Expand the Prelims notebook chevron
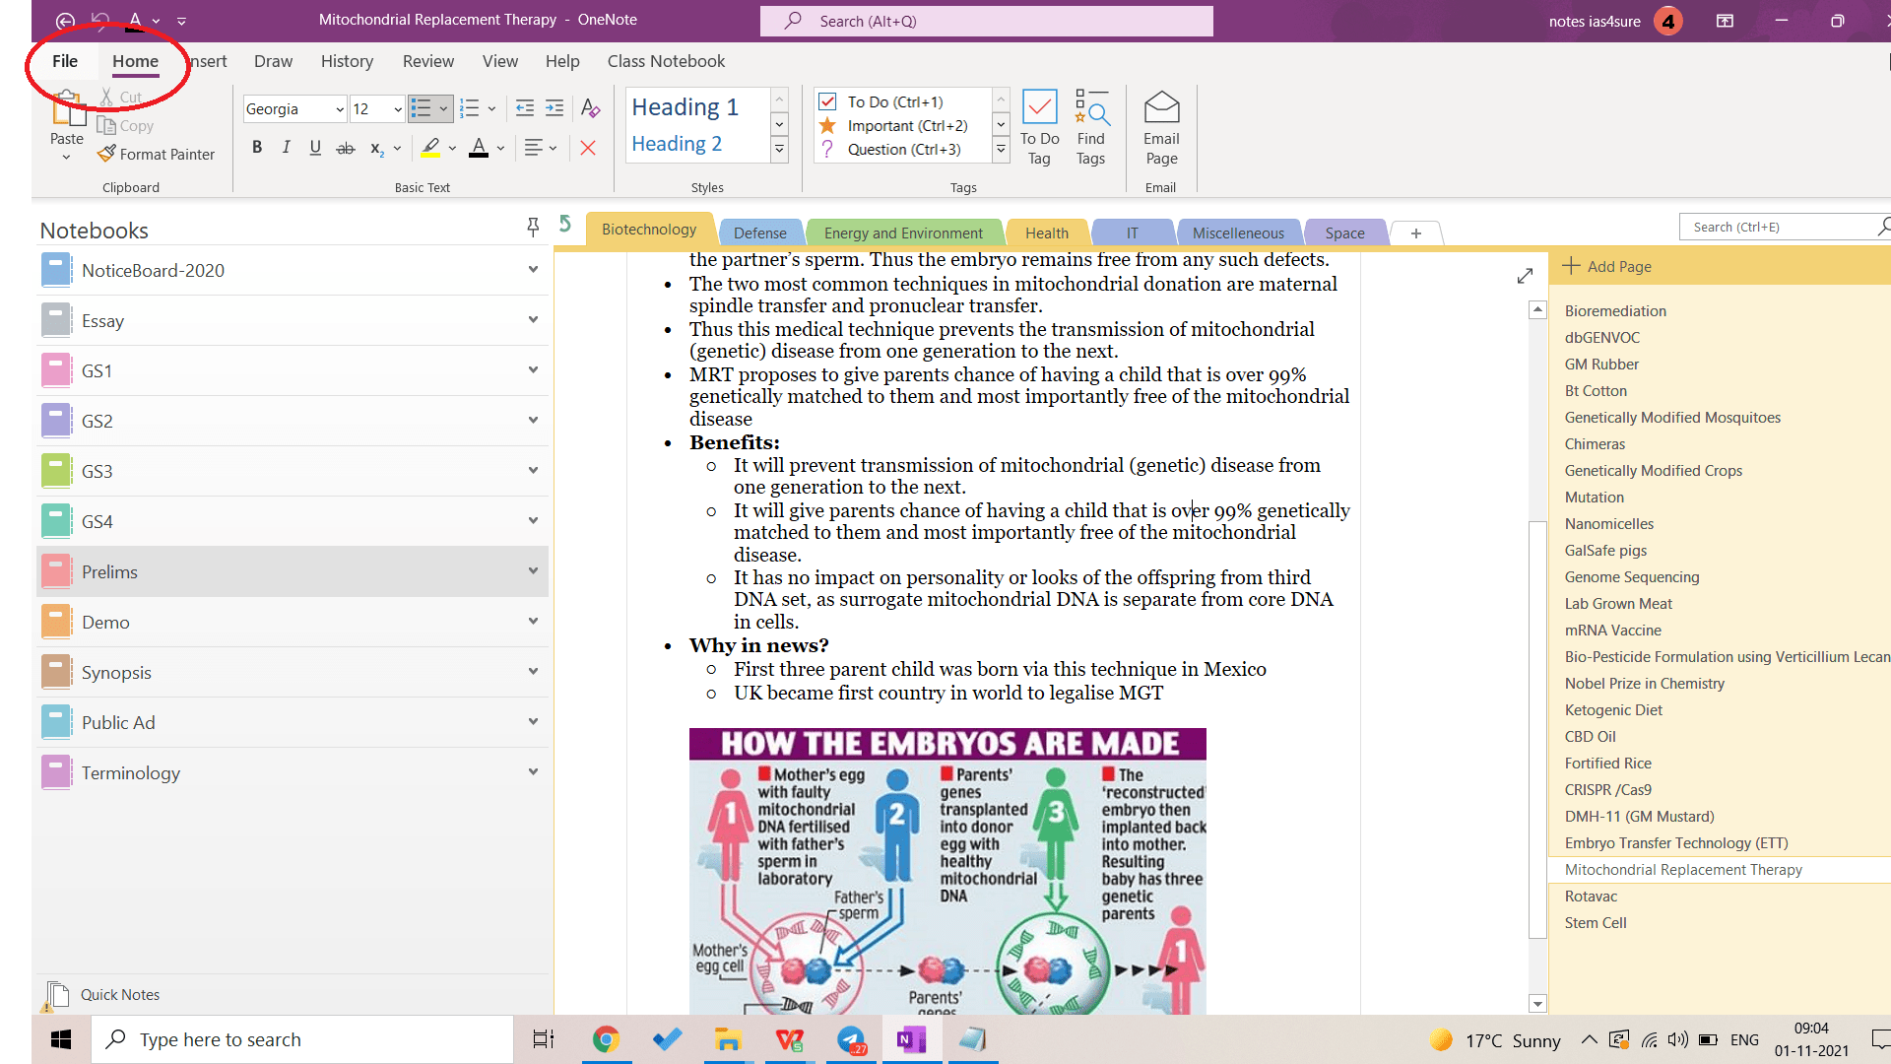The image size is (1891, 1064). 533,571
